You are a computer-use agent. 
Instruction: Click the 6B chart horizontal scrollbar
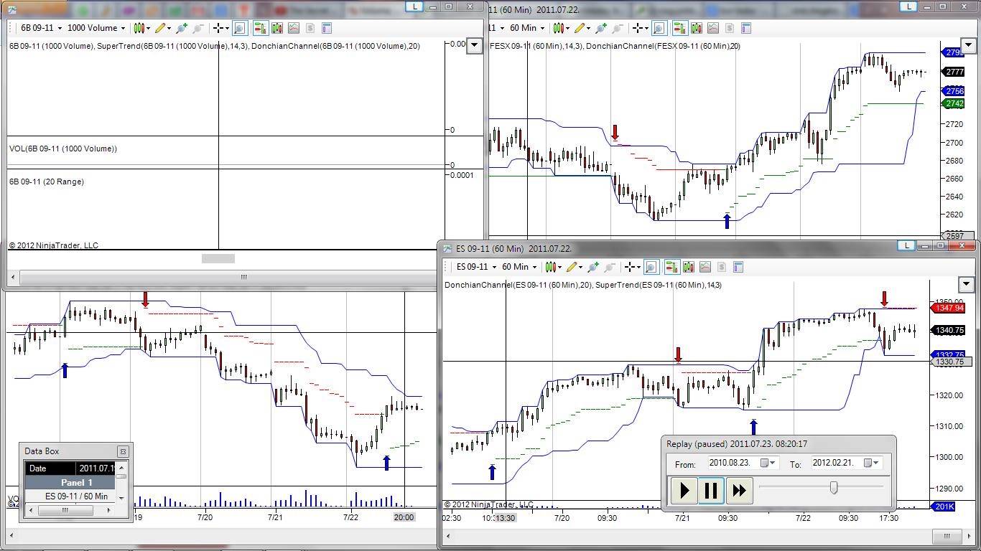tap(243, 277)
